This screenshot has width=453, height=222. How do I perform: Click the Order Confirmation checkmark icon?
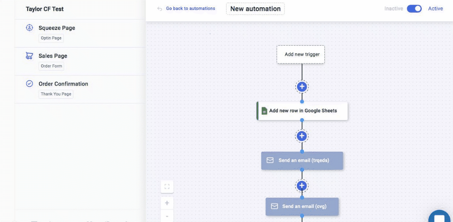point(29,84)
